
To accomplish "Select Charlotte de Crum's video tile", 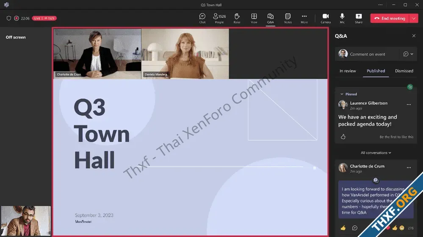I will (97, 54).
